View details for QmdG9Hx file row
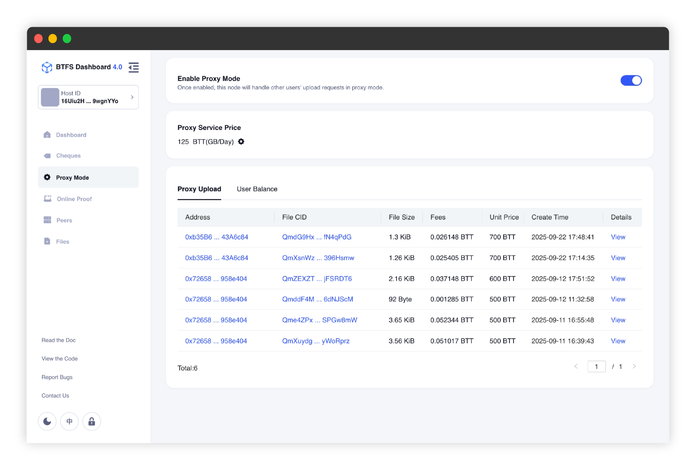 pyautogui.click(x=618, y=237)
